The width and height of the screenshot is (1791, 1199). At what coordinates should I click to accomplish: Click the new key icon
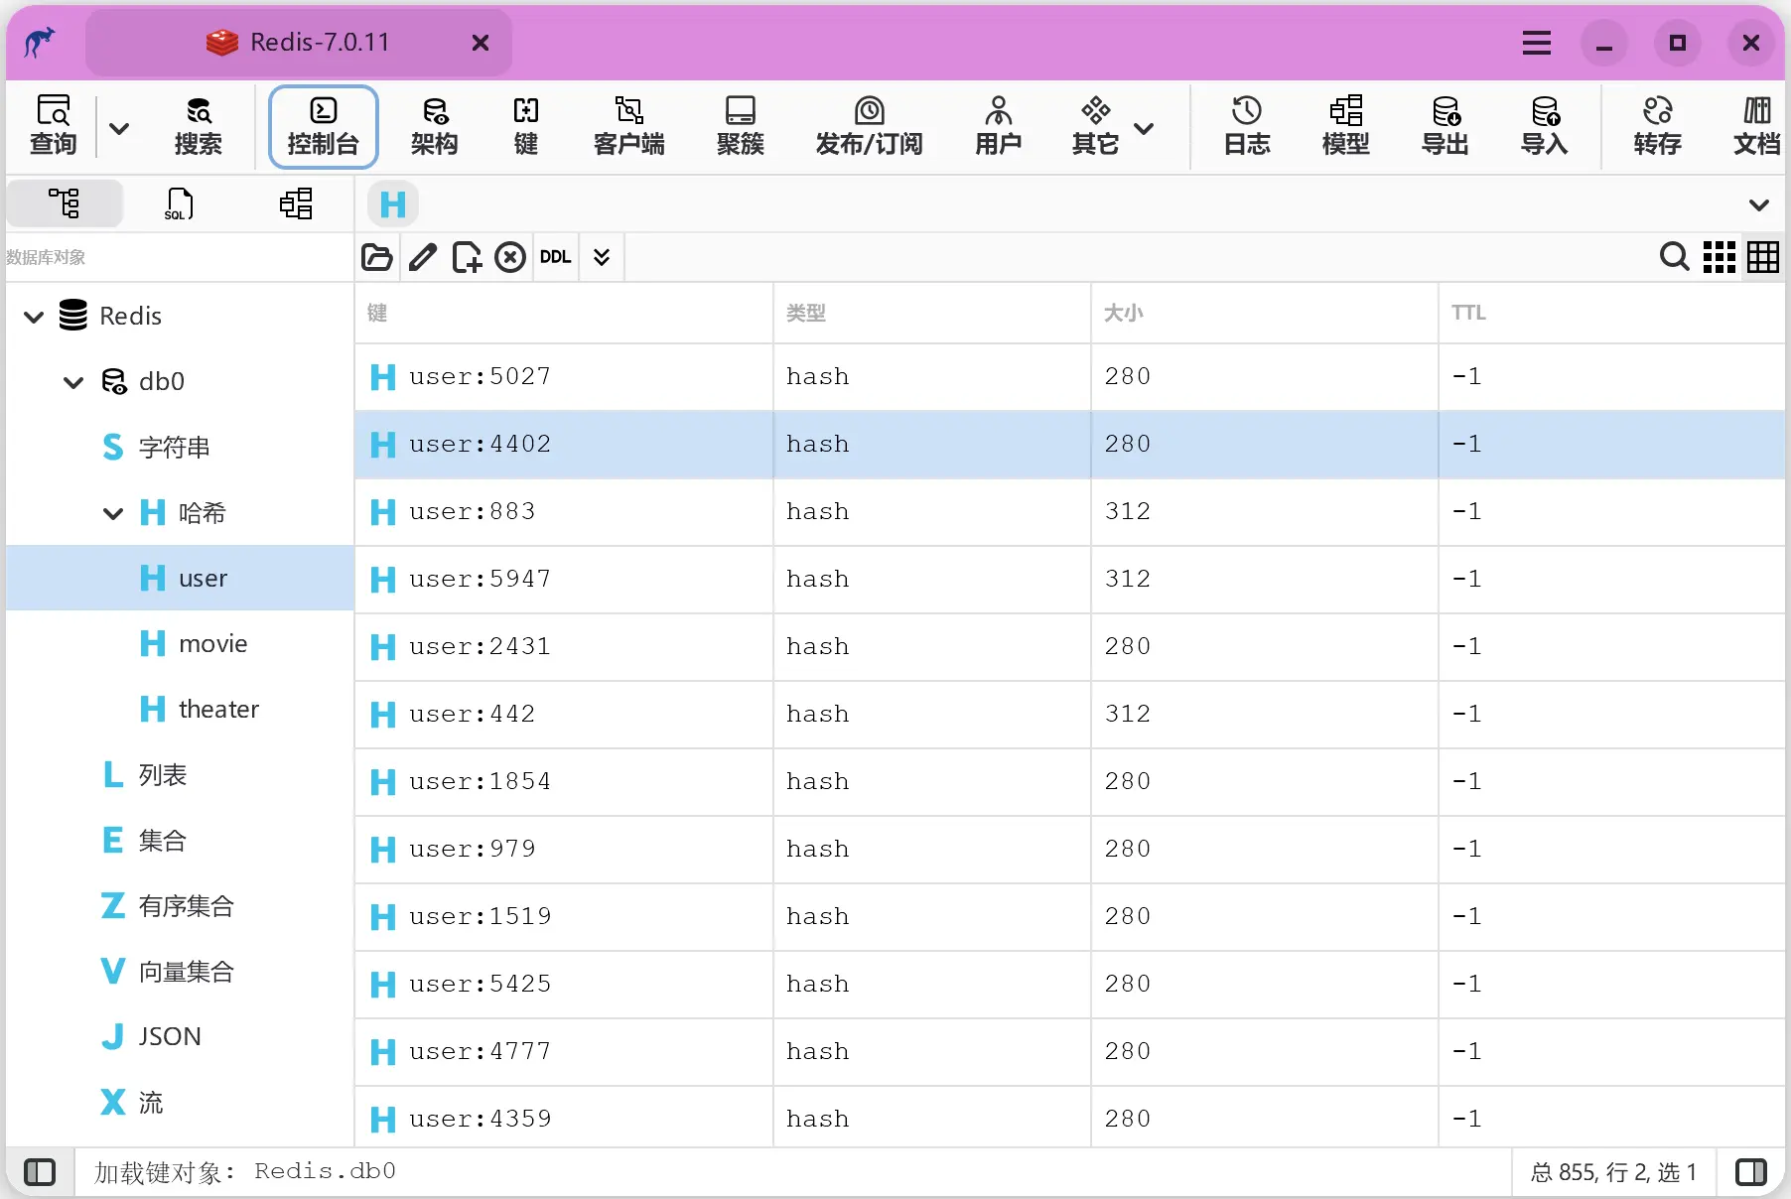pos(467,257)
